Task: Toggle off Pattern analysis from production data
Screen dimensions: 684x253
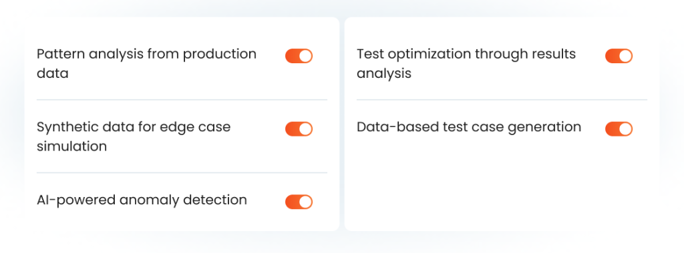Action: click(x=299, y=56)
